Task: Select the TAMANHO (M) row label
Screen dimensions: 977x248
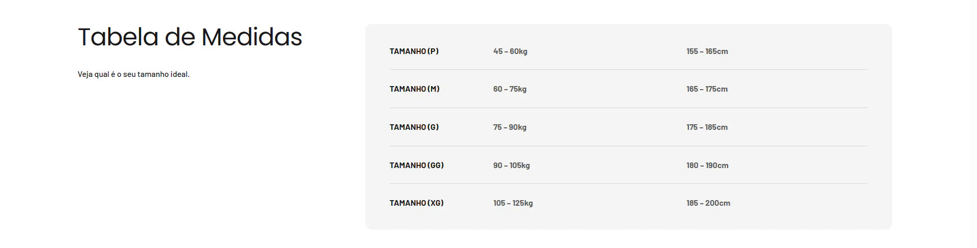Action: pos(414,89)
